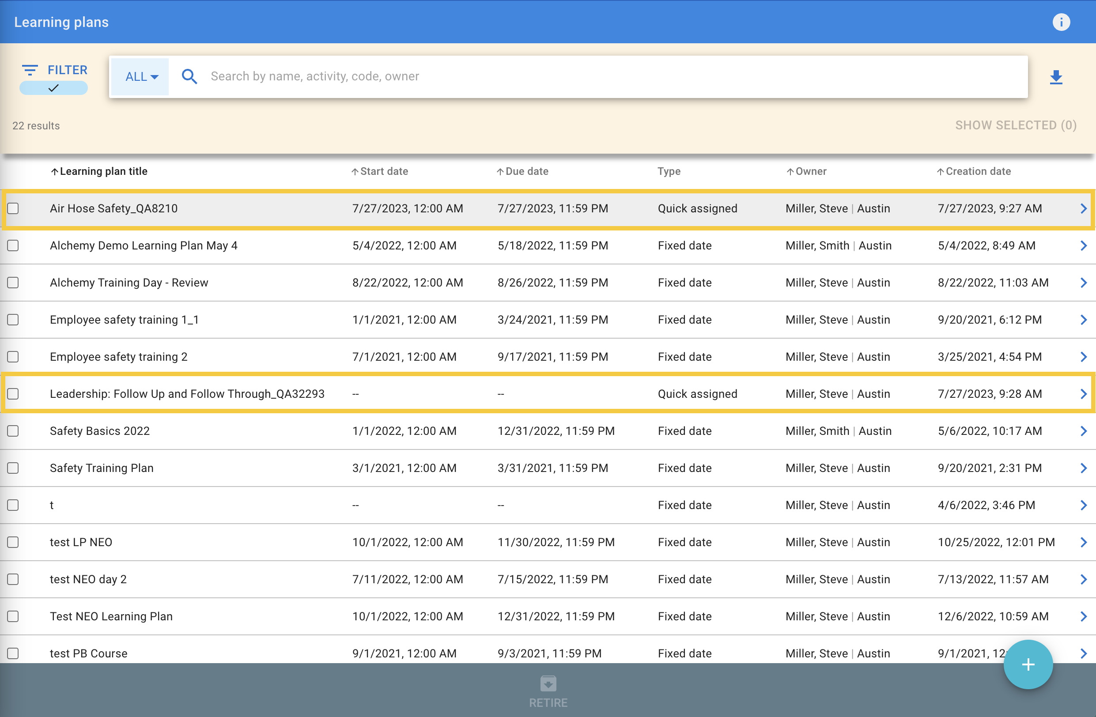
Task: Open Leadership Follow Up row chevron
Action: tap(1084, 394)
